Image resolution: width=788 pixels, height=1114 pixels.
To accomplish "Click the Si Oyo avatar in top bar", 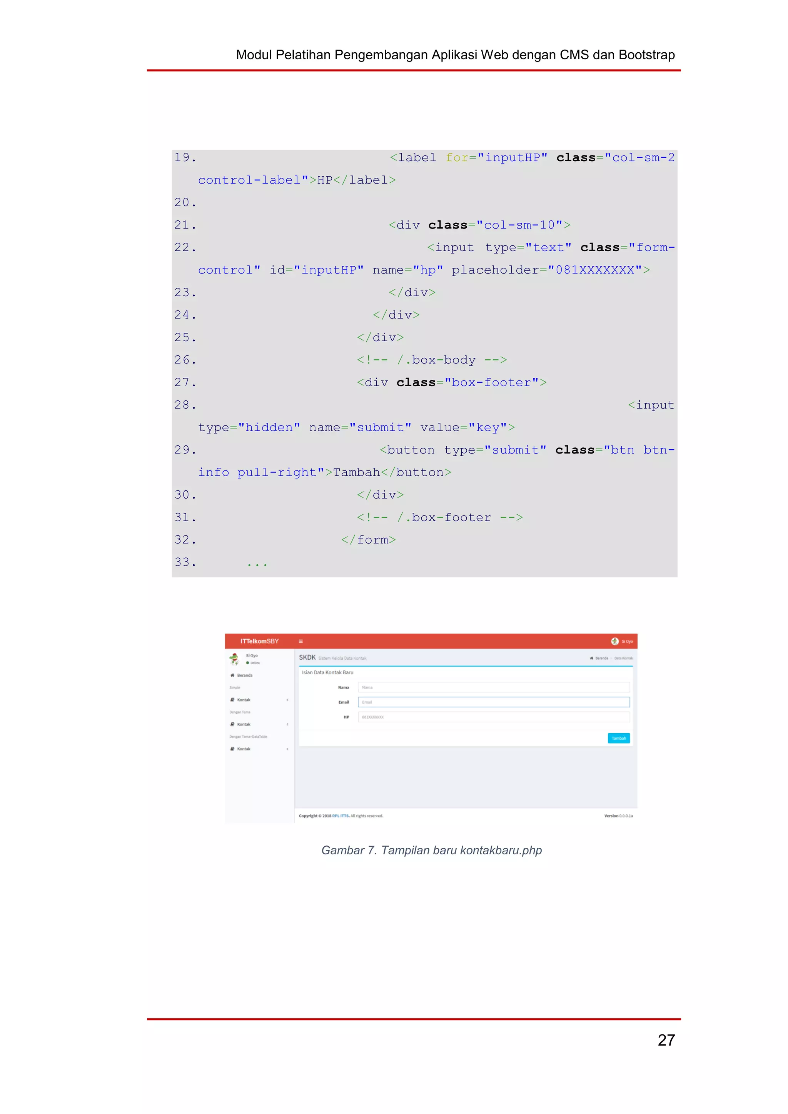I will (615, 641).
